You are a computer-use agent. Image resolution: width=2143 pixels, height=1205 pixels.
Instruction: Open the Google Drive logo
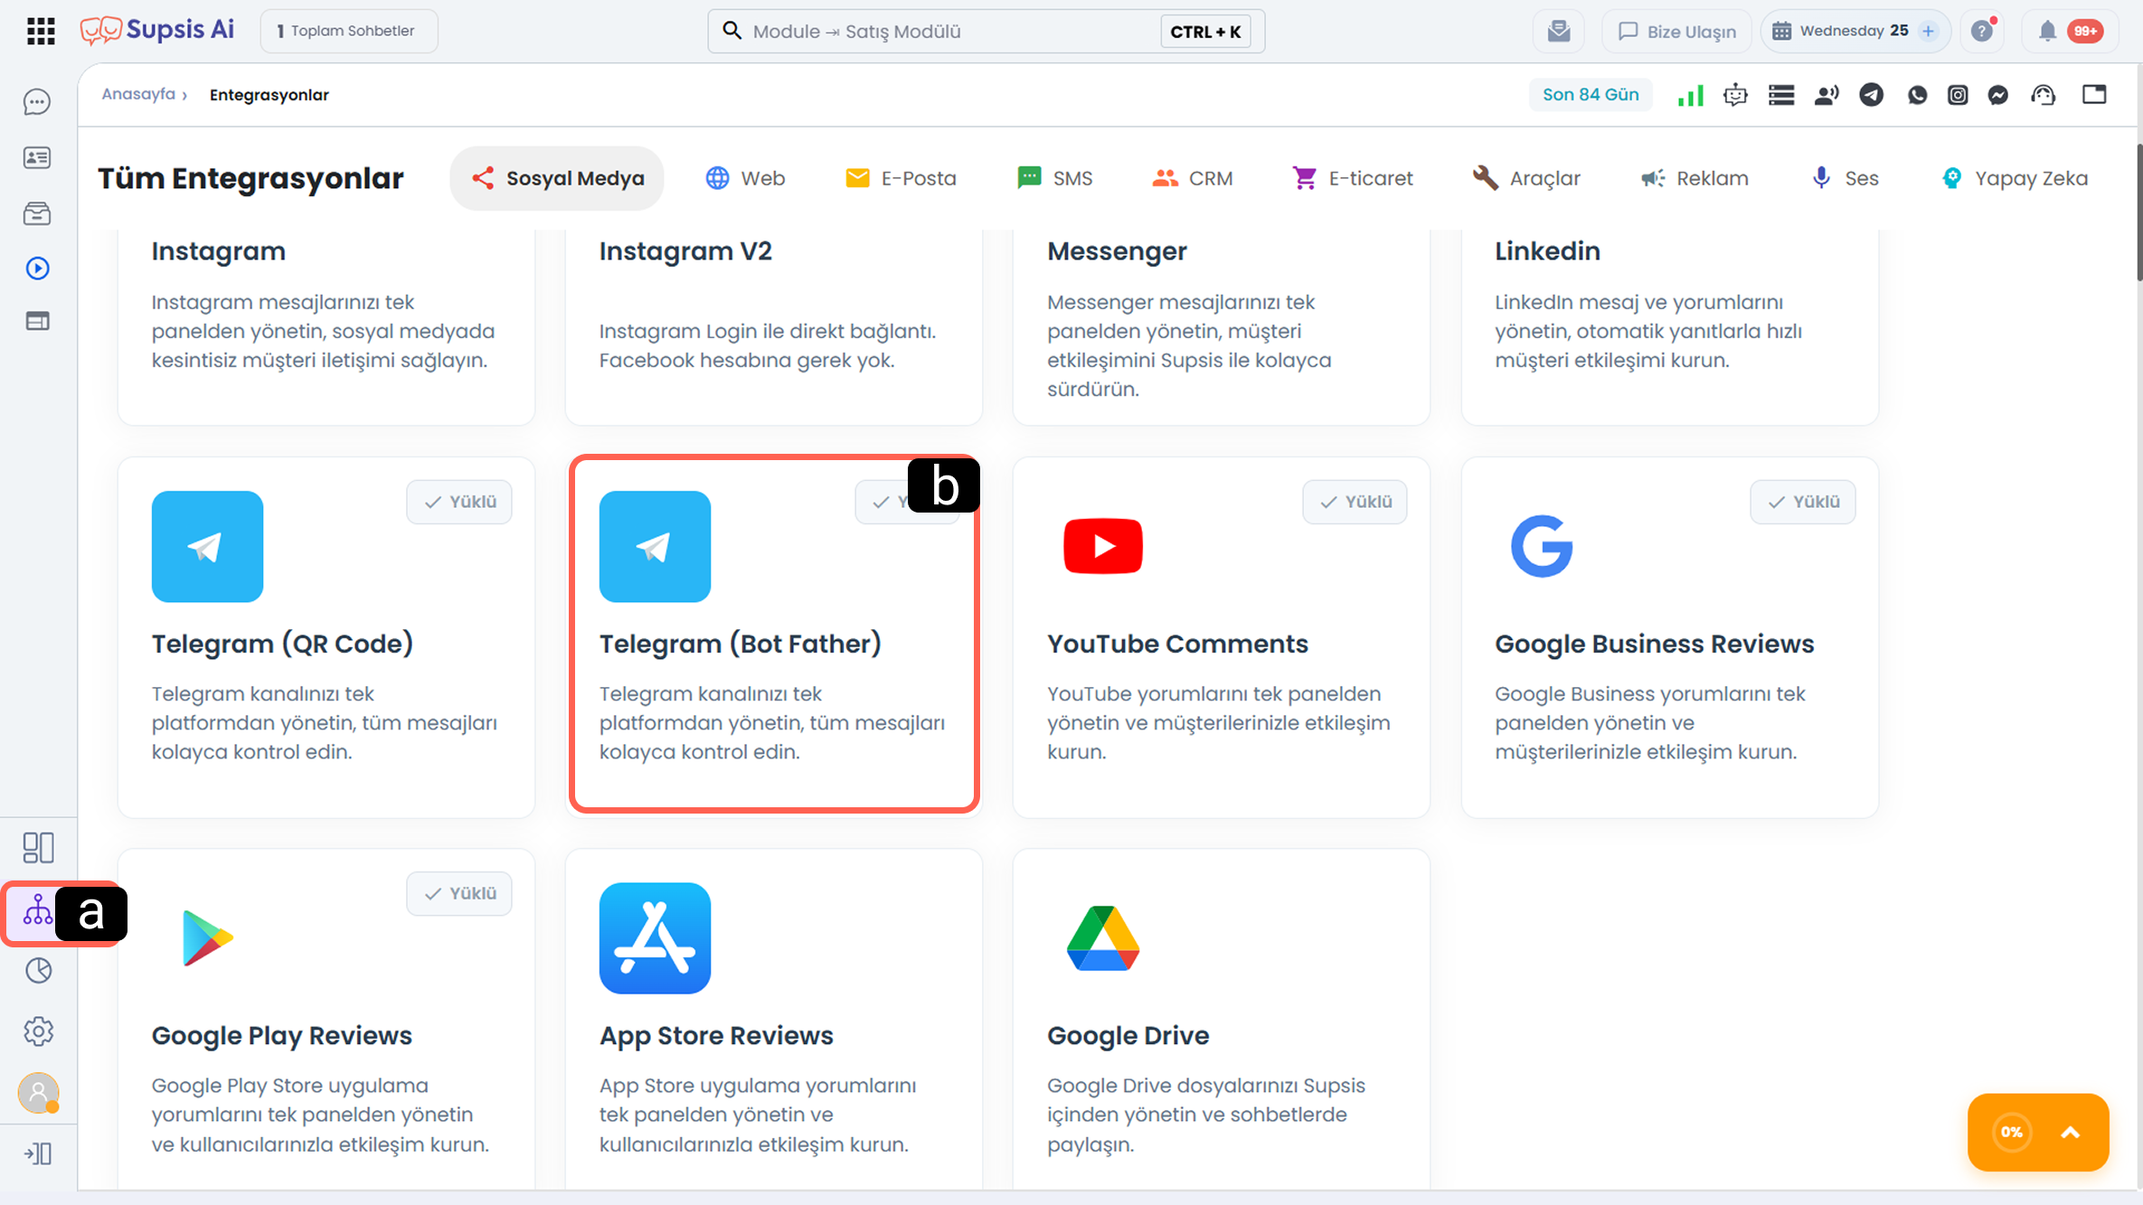tap(1103, 938)
